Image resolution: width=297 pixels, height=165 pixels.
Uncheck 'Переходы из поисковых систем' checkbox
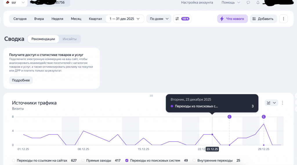(127, 160)
